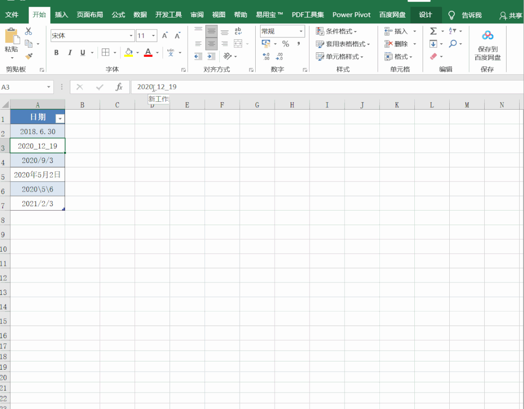The height and width of the screenshot is (409, 524).
Task: Click the Cut scissors icon
Action: click(29, 31)
